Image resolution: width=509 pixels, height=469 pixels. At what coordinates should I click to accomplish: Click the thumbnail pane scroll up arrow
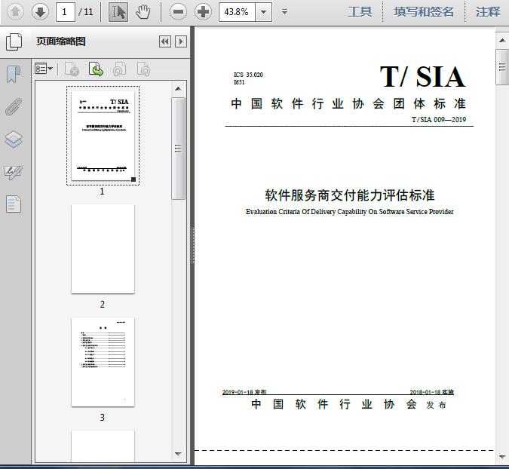(178, 89)
